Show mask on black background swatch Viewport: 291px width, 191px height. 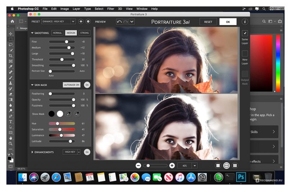tap(51, 114)
